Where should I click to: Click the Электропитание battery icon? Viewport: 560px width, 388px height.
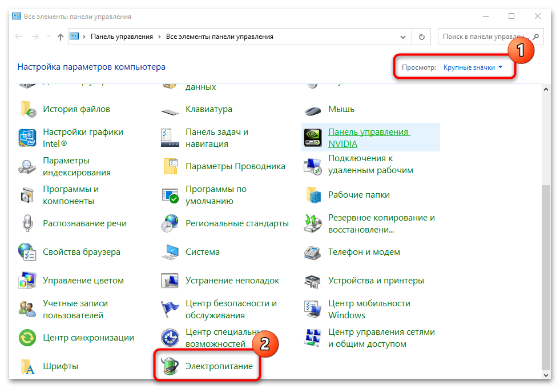tap(170, 366)
